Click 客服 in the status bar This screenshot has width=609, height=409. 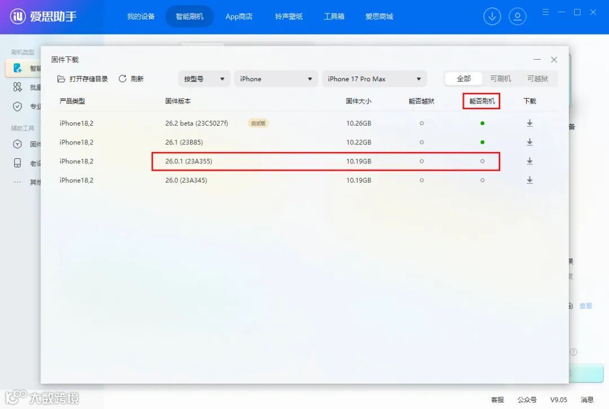[x=497, y=399]
